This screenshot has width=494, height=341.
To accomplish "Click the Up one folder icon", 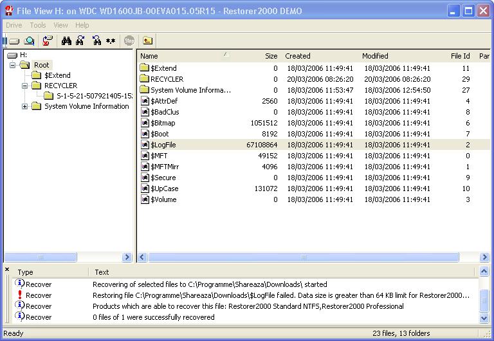I will coord(147,41).
